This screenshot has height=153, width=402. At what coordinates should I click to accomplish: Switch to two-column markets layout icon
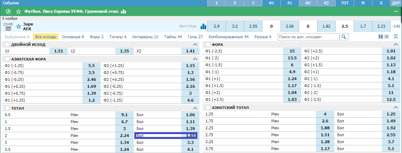coord(381,37)
